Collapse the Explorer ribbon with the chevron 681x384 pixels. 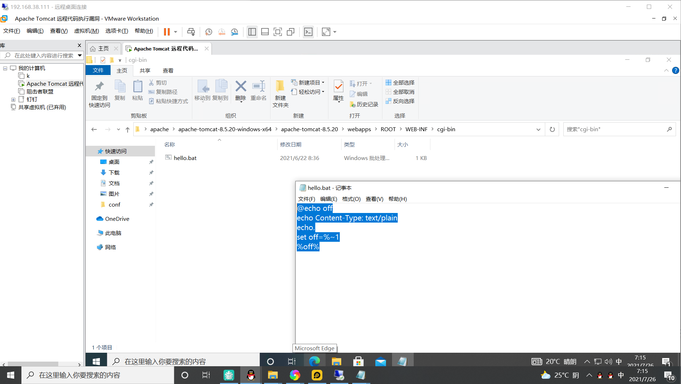(666, 70)
